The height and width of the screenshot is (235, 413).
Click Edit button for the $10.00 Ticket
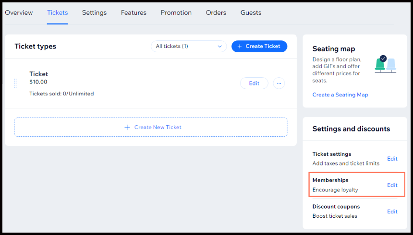tap(254, 83)
